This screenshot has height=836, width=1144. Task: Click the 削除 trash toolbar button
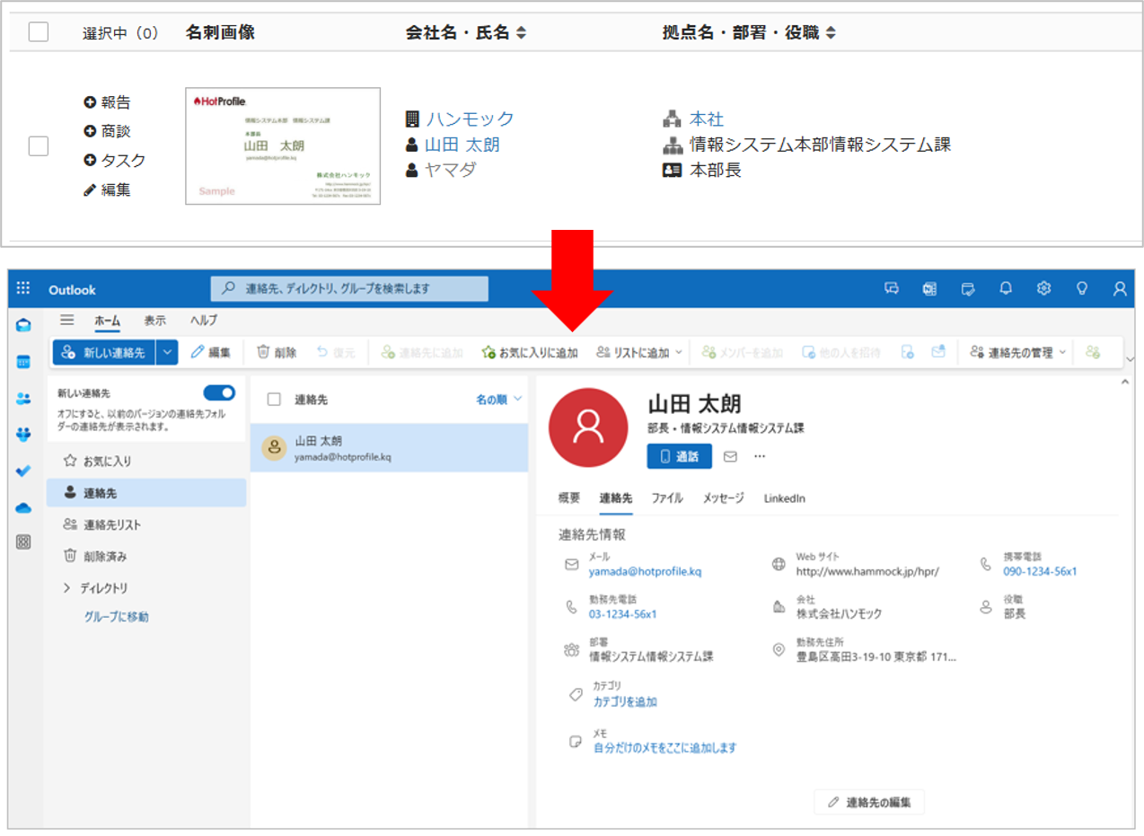coord(277,353)
